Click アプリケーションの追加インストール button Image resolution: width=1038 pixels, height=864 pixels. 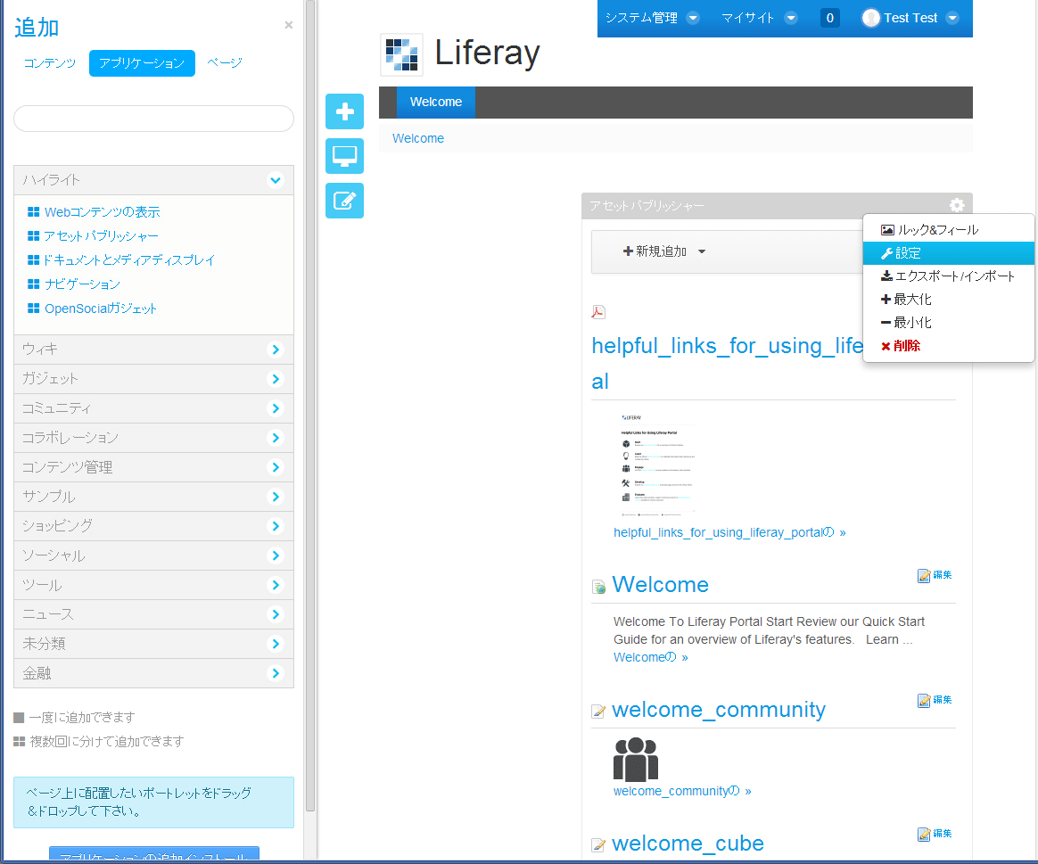(153, 854)
